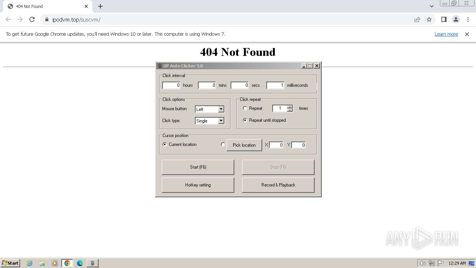Reload the page in Chrome
The width and height of the screenshot is (476, 268).
tap(32, 19)
